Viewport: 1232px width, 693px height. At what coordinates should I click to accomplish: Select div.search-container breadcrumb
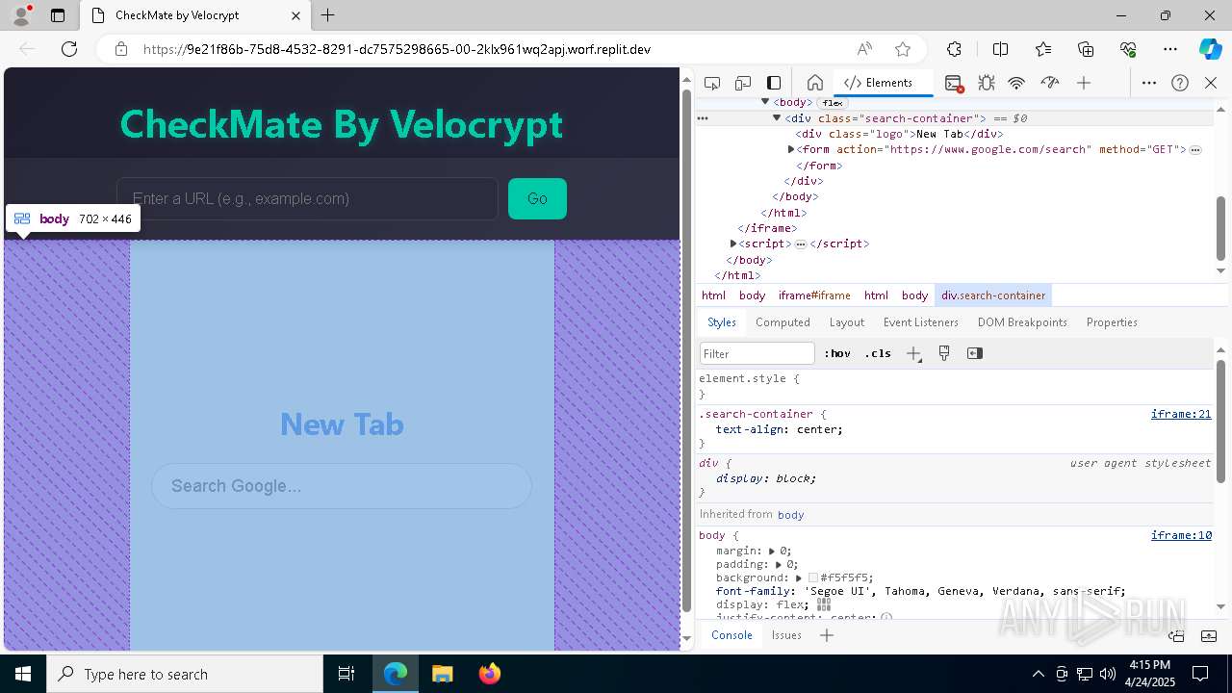993,295
